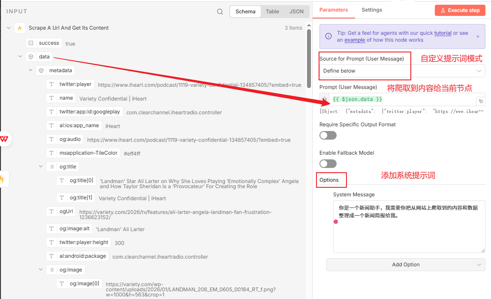
Task: Click the text type icon beside name
Action: (x=51, y=98)
